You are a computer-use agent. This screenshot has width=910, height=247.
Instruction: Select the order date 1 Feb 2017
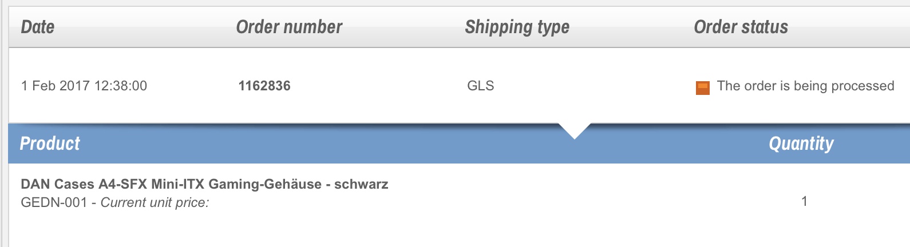56,86
